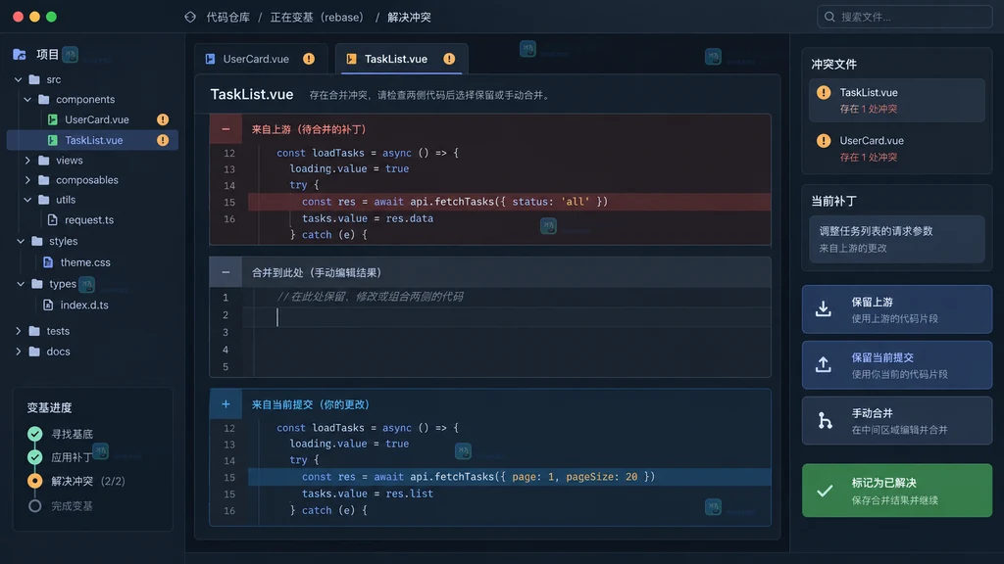
Task: Click tasks.value = res.list line
Action: [368, 493]
